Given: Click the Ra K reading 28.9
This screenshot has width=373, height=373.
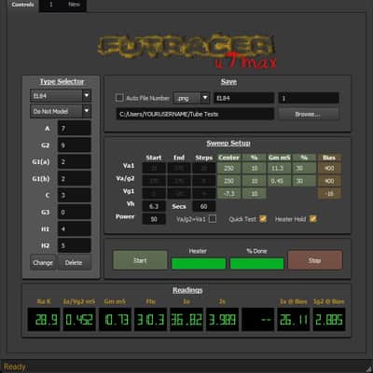Looking at the screenshot, I should [x=44, y=319].
